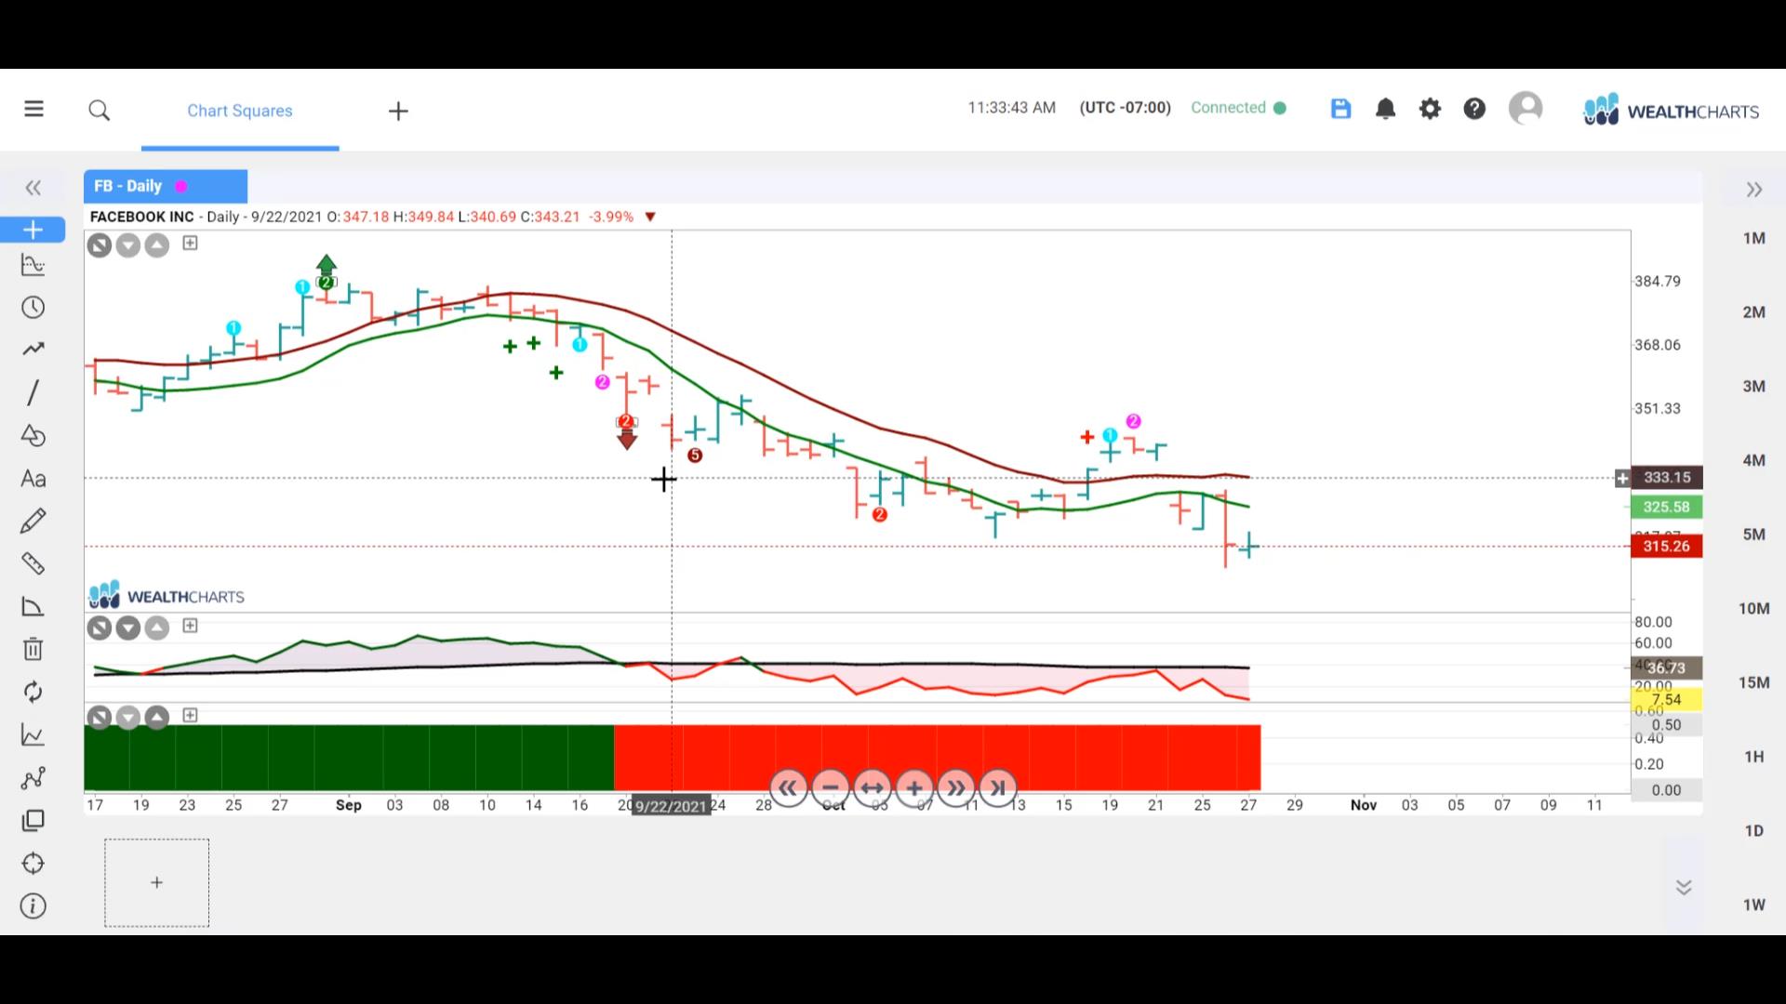Move the price panel up
The width and height of the screenshot is (1786, 1004).
[157, 245]
